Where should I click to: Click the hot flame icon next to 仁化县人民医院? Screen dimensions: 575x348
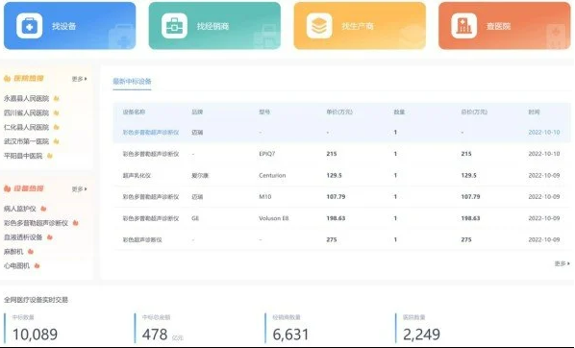click(56, 127)
